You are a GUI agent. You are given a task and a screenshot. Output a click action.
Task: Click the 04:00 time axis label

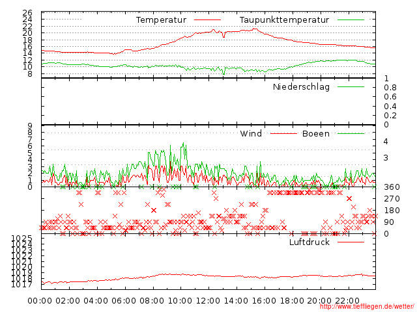(x=96, y=301)
